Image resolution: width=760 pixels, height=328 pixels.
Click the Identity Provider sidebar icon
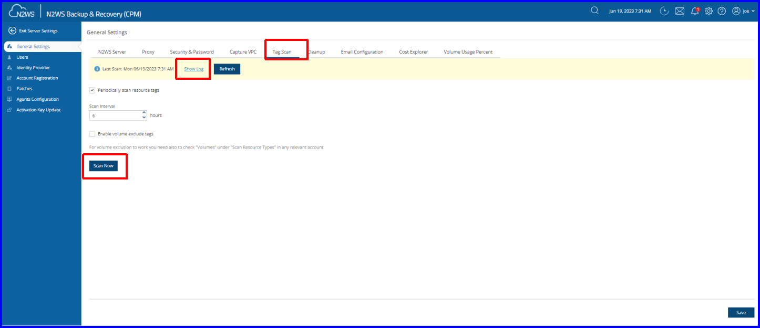[9, 68]
